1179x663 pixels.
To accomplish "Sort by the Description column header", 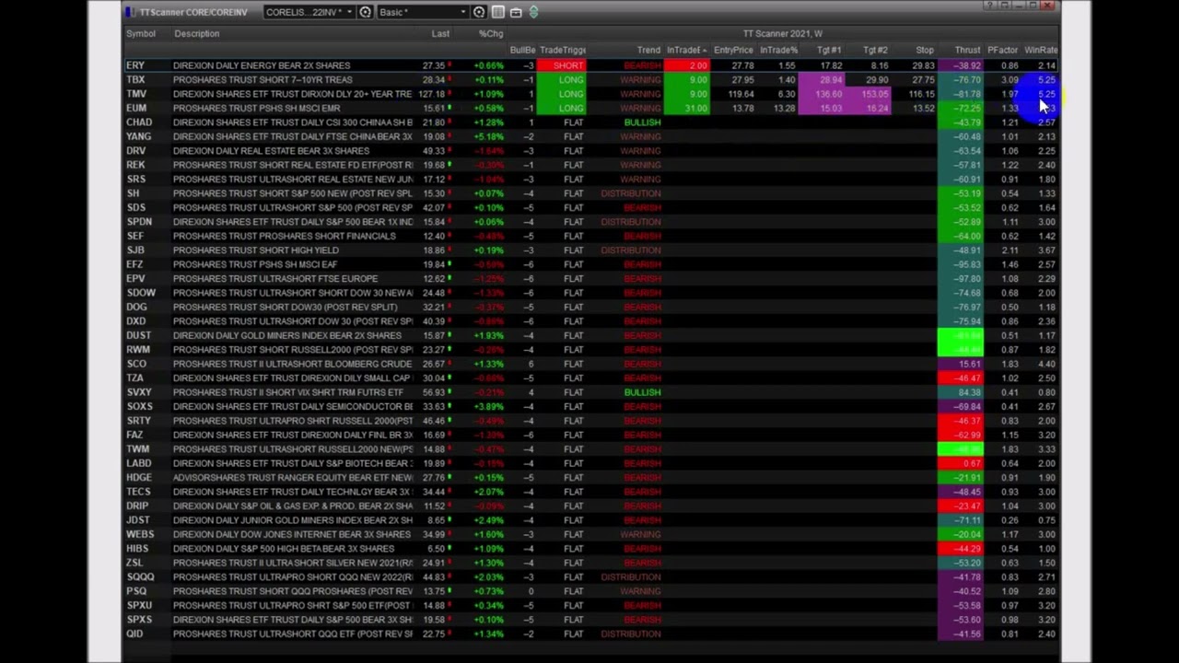I will (197, 34).
